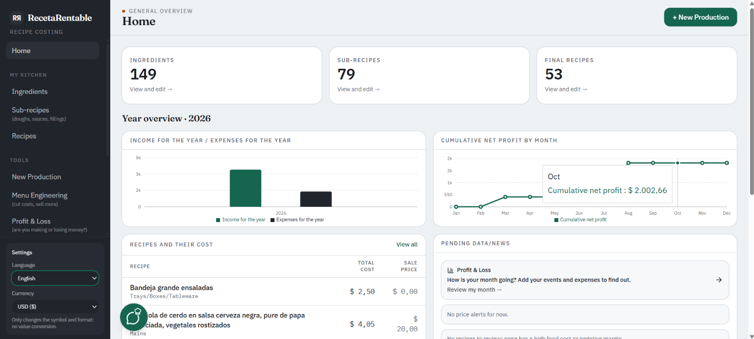Click View and edit under Ingredients
Viewport: 754px width, 339px height.
point(151,89)
